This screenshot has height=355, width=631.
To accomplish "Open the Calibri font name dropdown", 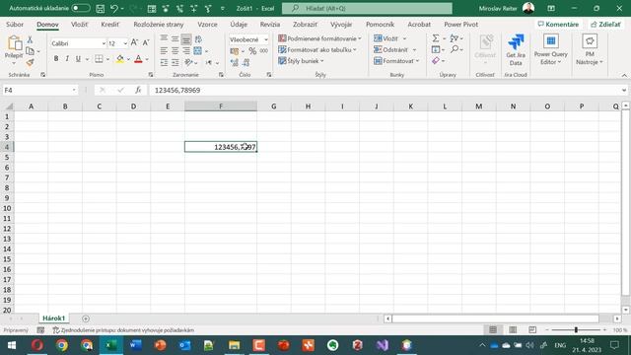I will [104, 43].
